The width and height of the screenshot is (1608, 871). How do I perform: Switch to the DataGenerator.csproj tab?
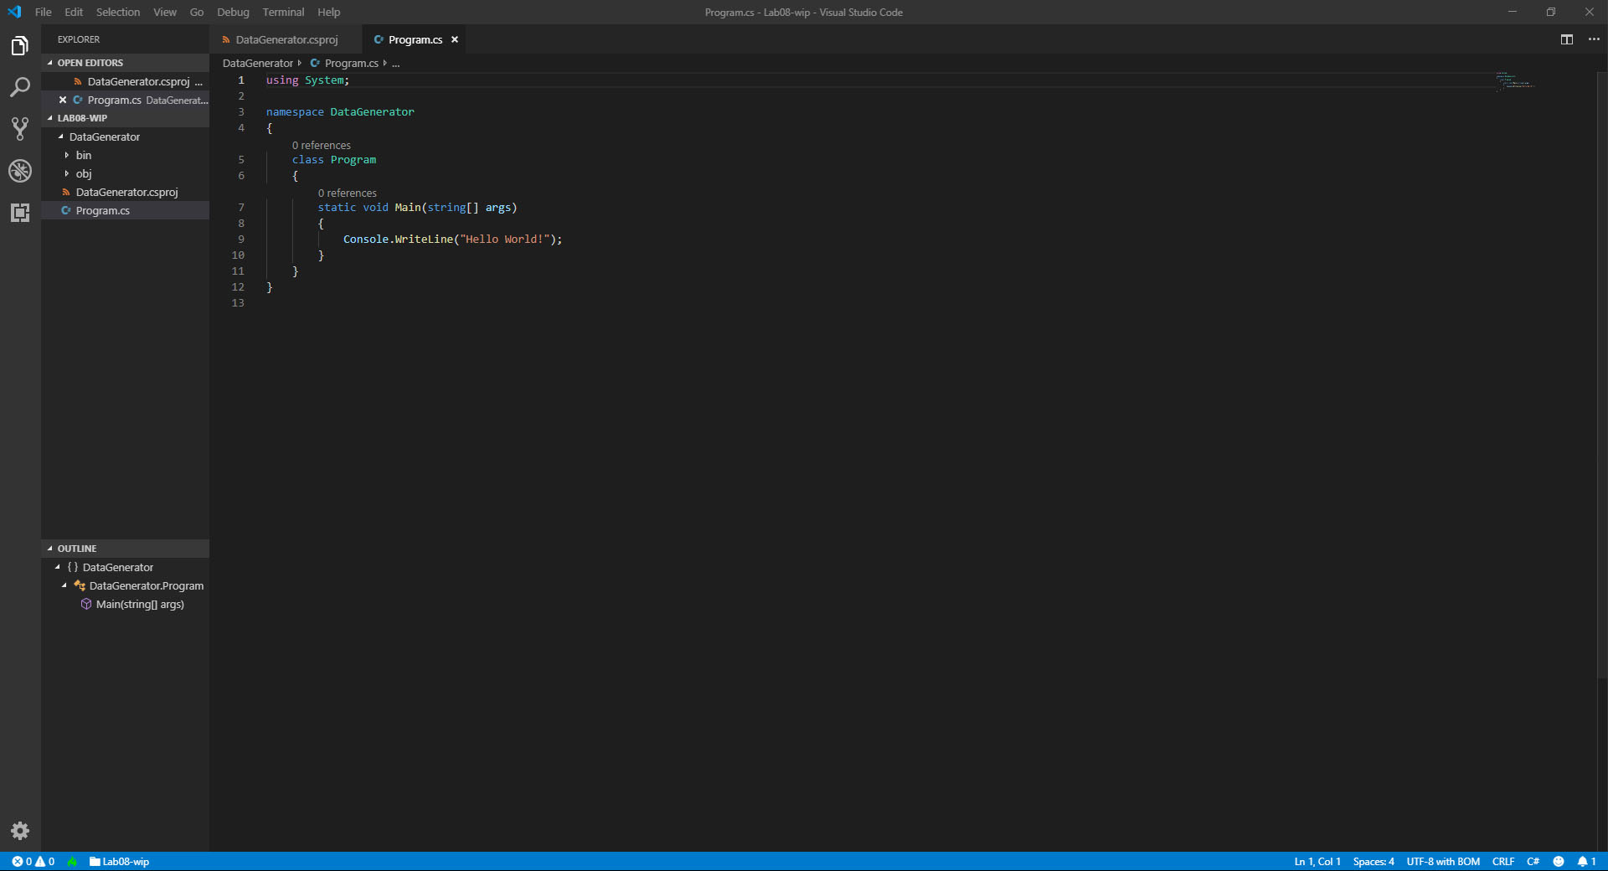point(286,39)
